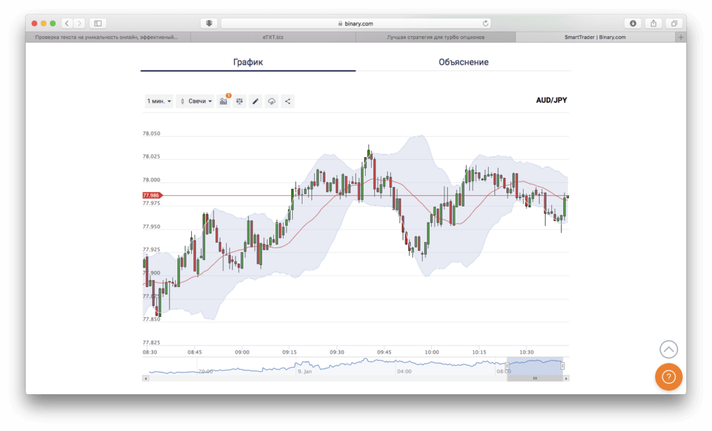Viewport: 712px width, 431px height.
Task: Click the share chart icon
Action: pyautogui.click(x=288, y=101)
